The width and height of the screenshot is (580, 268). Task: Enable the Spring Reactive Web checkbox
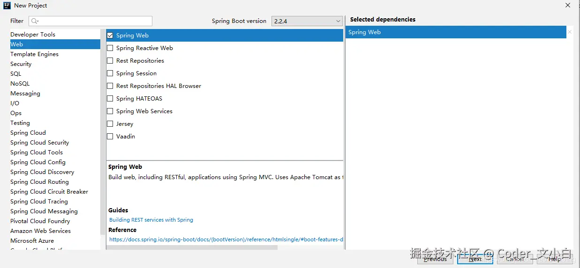pyautogui.click(x=110, y=48)
